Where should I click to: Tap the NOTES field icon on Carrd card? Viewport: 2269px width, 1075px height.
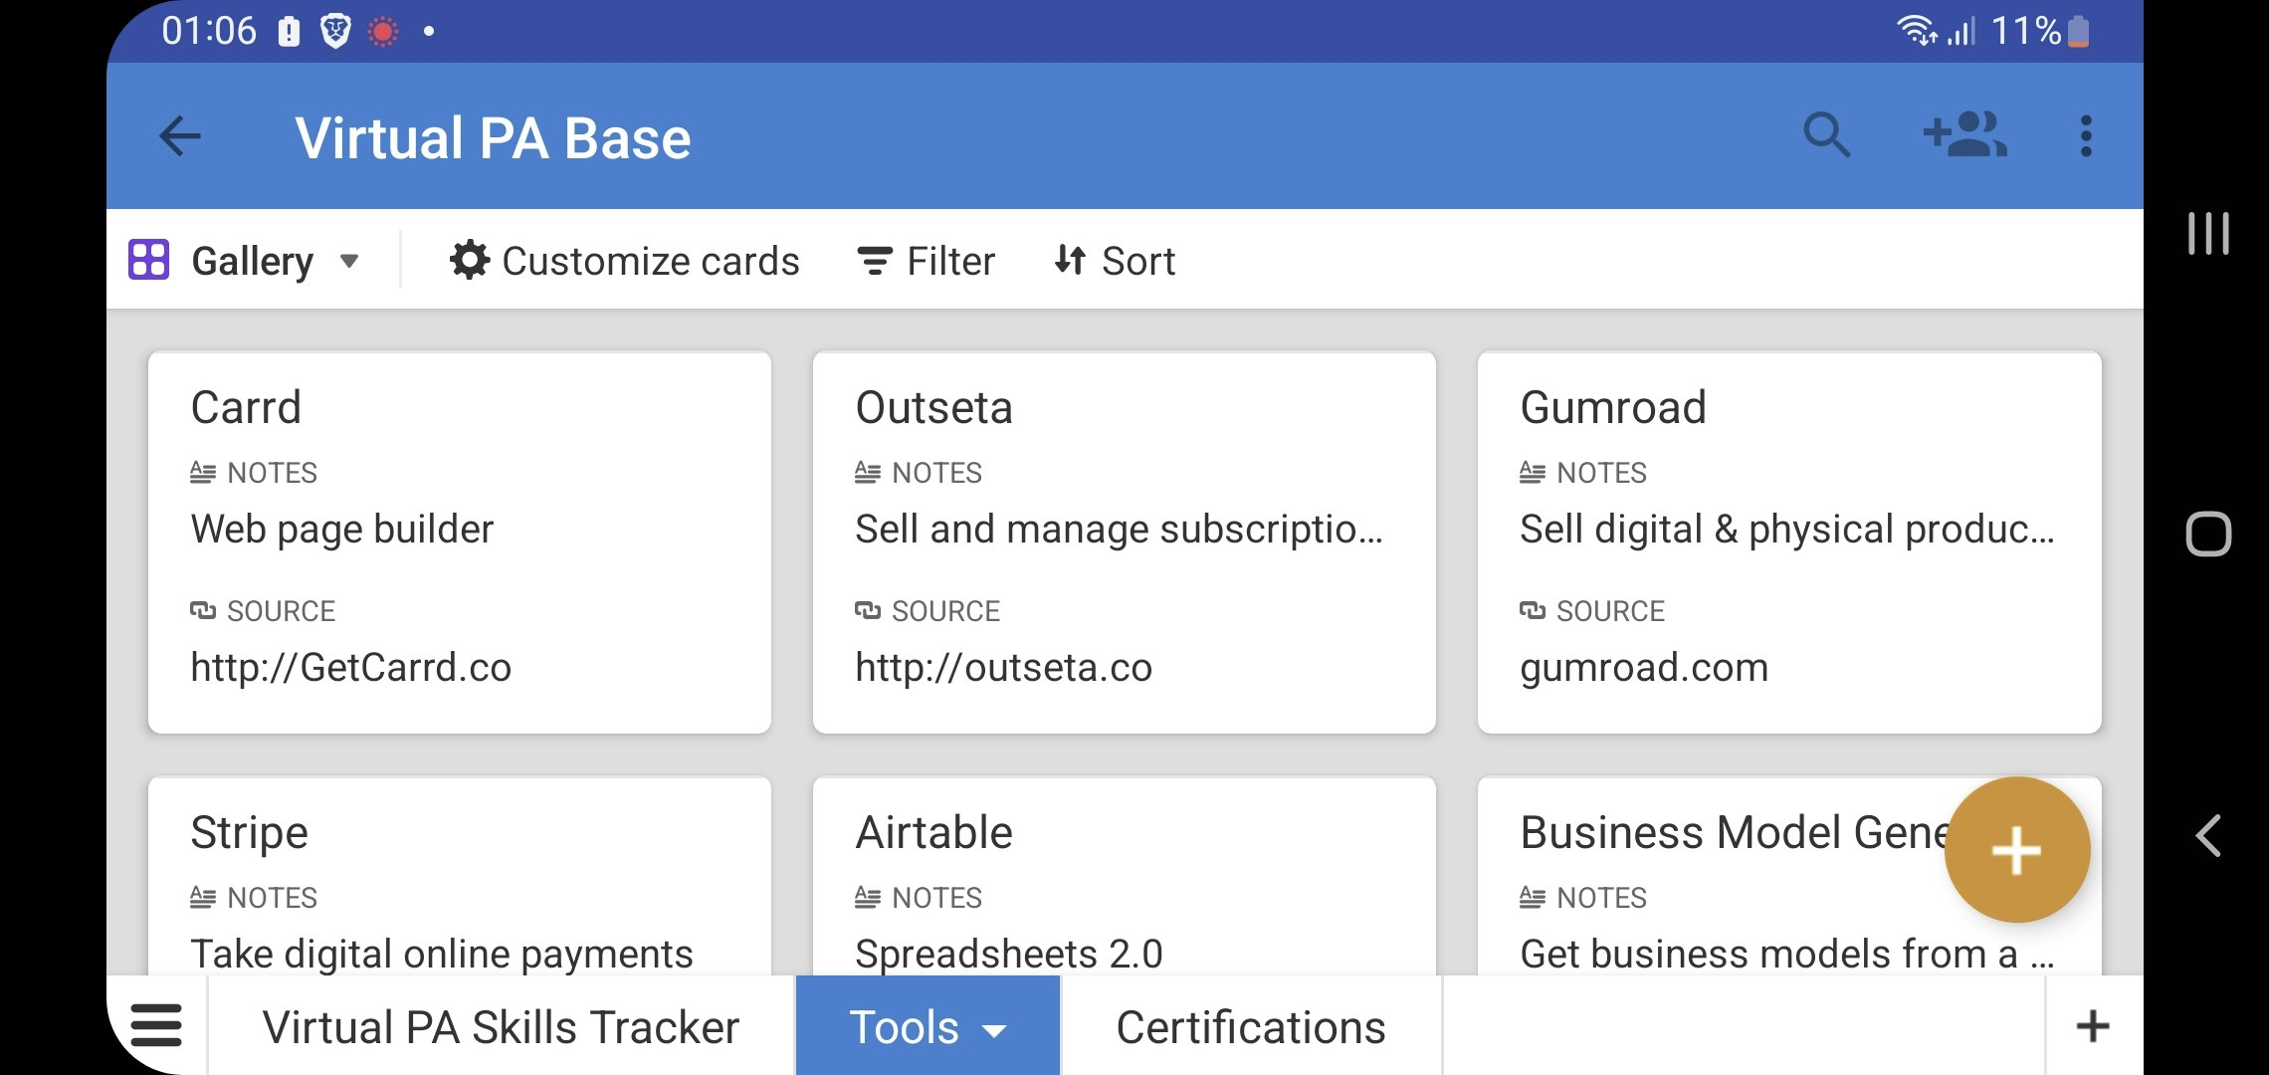coord(203,472)
